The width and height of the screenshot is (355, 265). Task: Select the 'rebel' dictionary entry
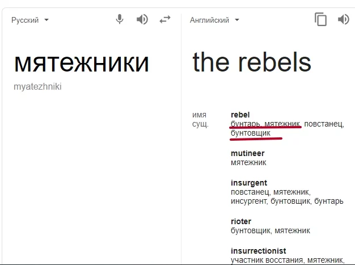pyautogui.click(x=240, y=115)
